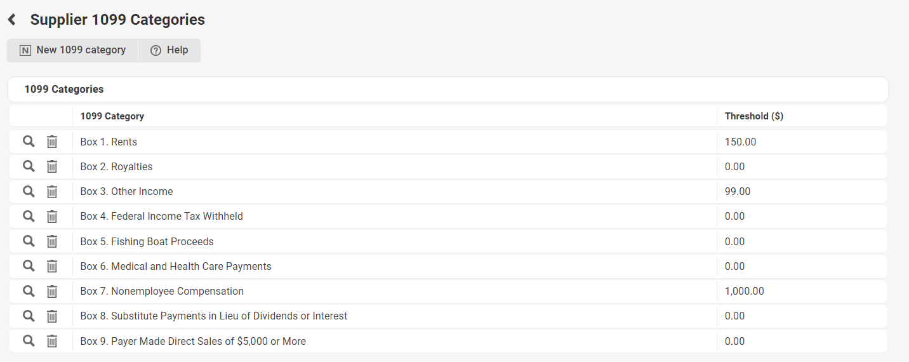Delete the Box 1. Rents category
Image resolution: width=909 pixels, height=362 pixels.
[x=52, y=142]
